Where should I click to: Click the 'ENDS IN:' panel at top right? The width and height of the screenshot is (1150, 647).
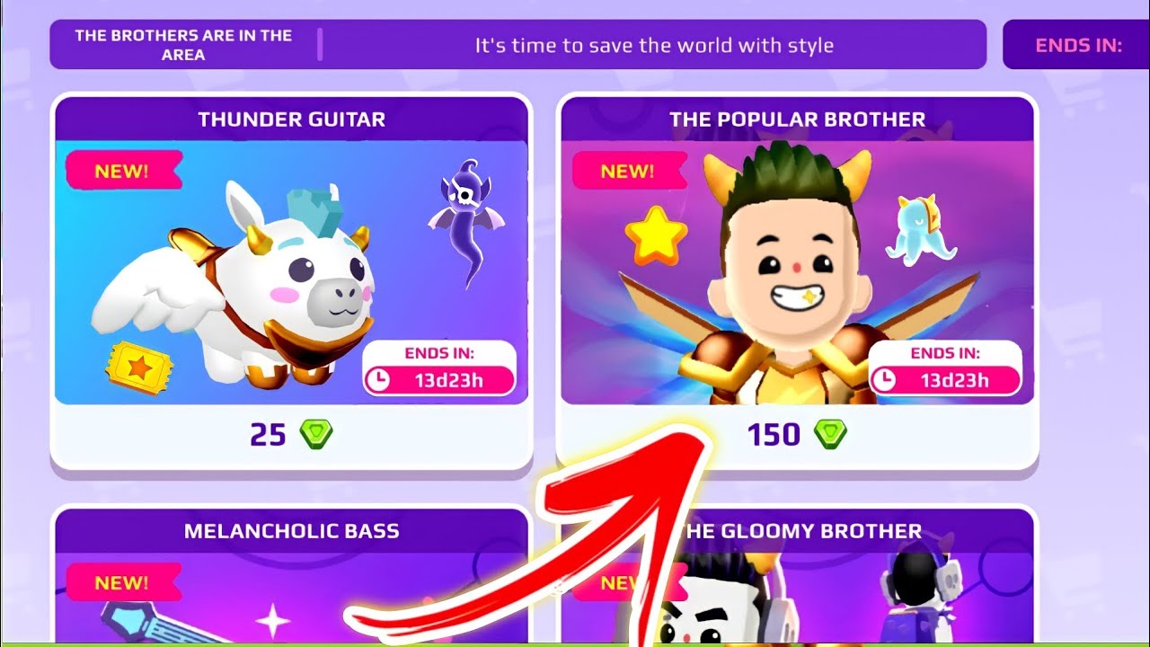[x=1076, y=45]
